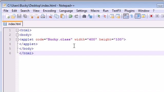Viewport: 164px width, 92px height.
Task: Collapse the html tag fold on line 1
Action: pos(17,30)
